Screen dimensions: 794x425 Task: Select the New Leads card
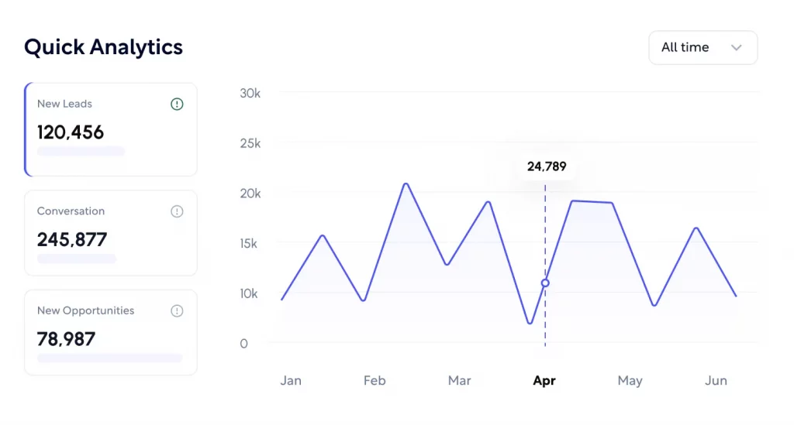pos(111,129)
